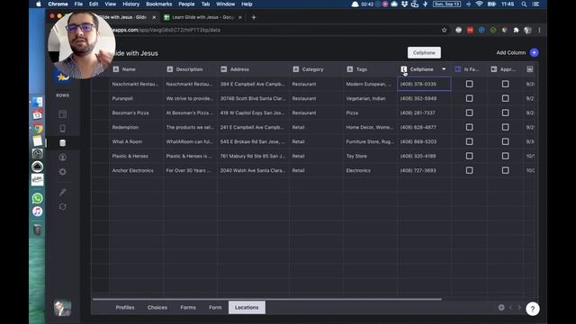576x324 pixels.
Task: Open a new Chrome tab with plus
Action: coord(254,17)
